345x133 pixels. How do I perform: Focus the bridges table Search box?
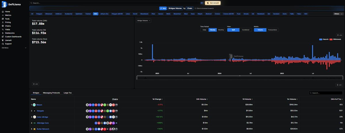326,93
